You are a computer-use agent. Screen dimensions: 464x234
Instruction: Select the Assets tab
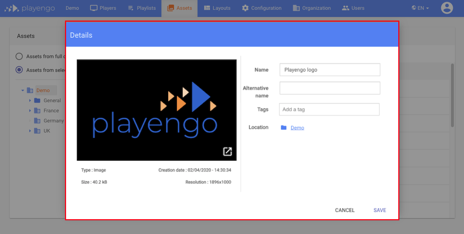(x=179, y=8)
